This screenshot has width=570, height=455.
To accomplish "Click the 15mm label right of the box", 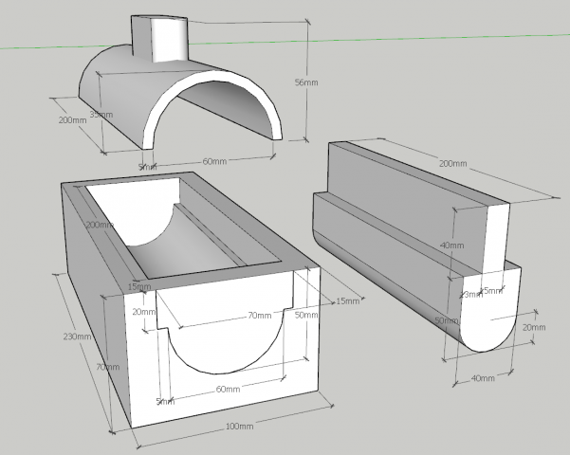I will click(347, 301).
